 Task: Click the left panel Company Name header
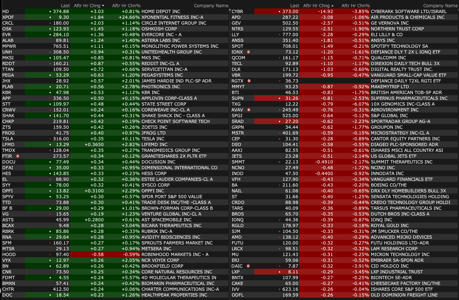pos(211,6)
